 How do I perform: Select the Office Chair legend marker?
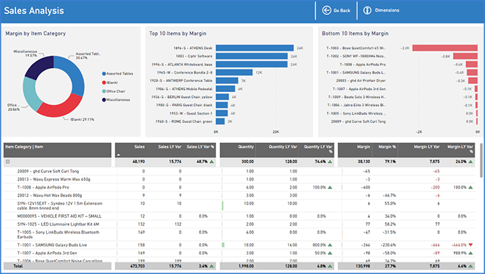[x=104, y=91]
